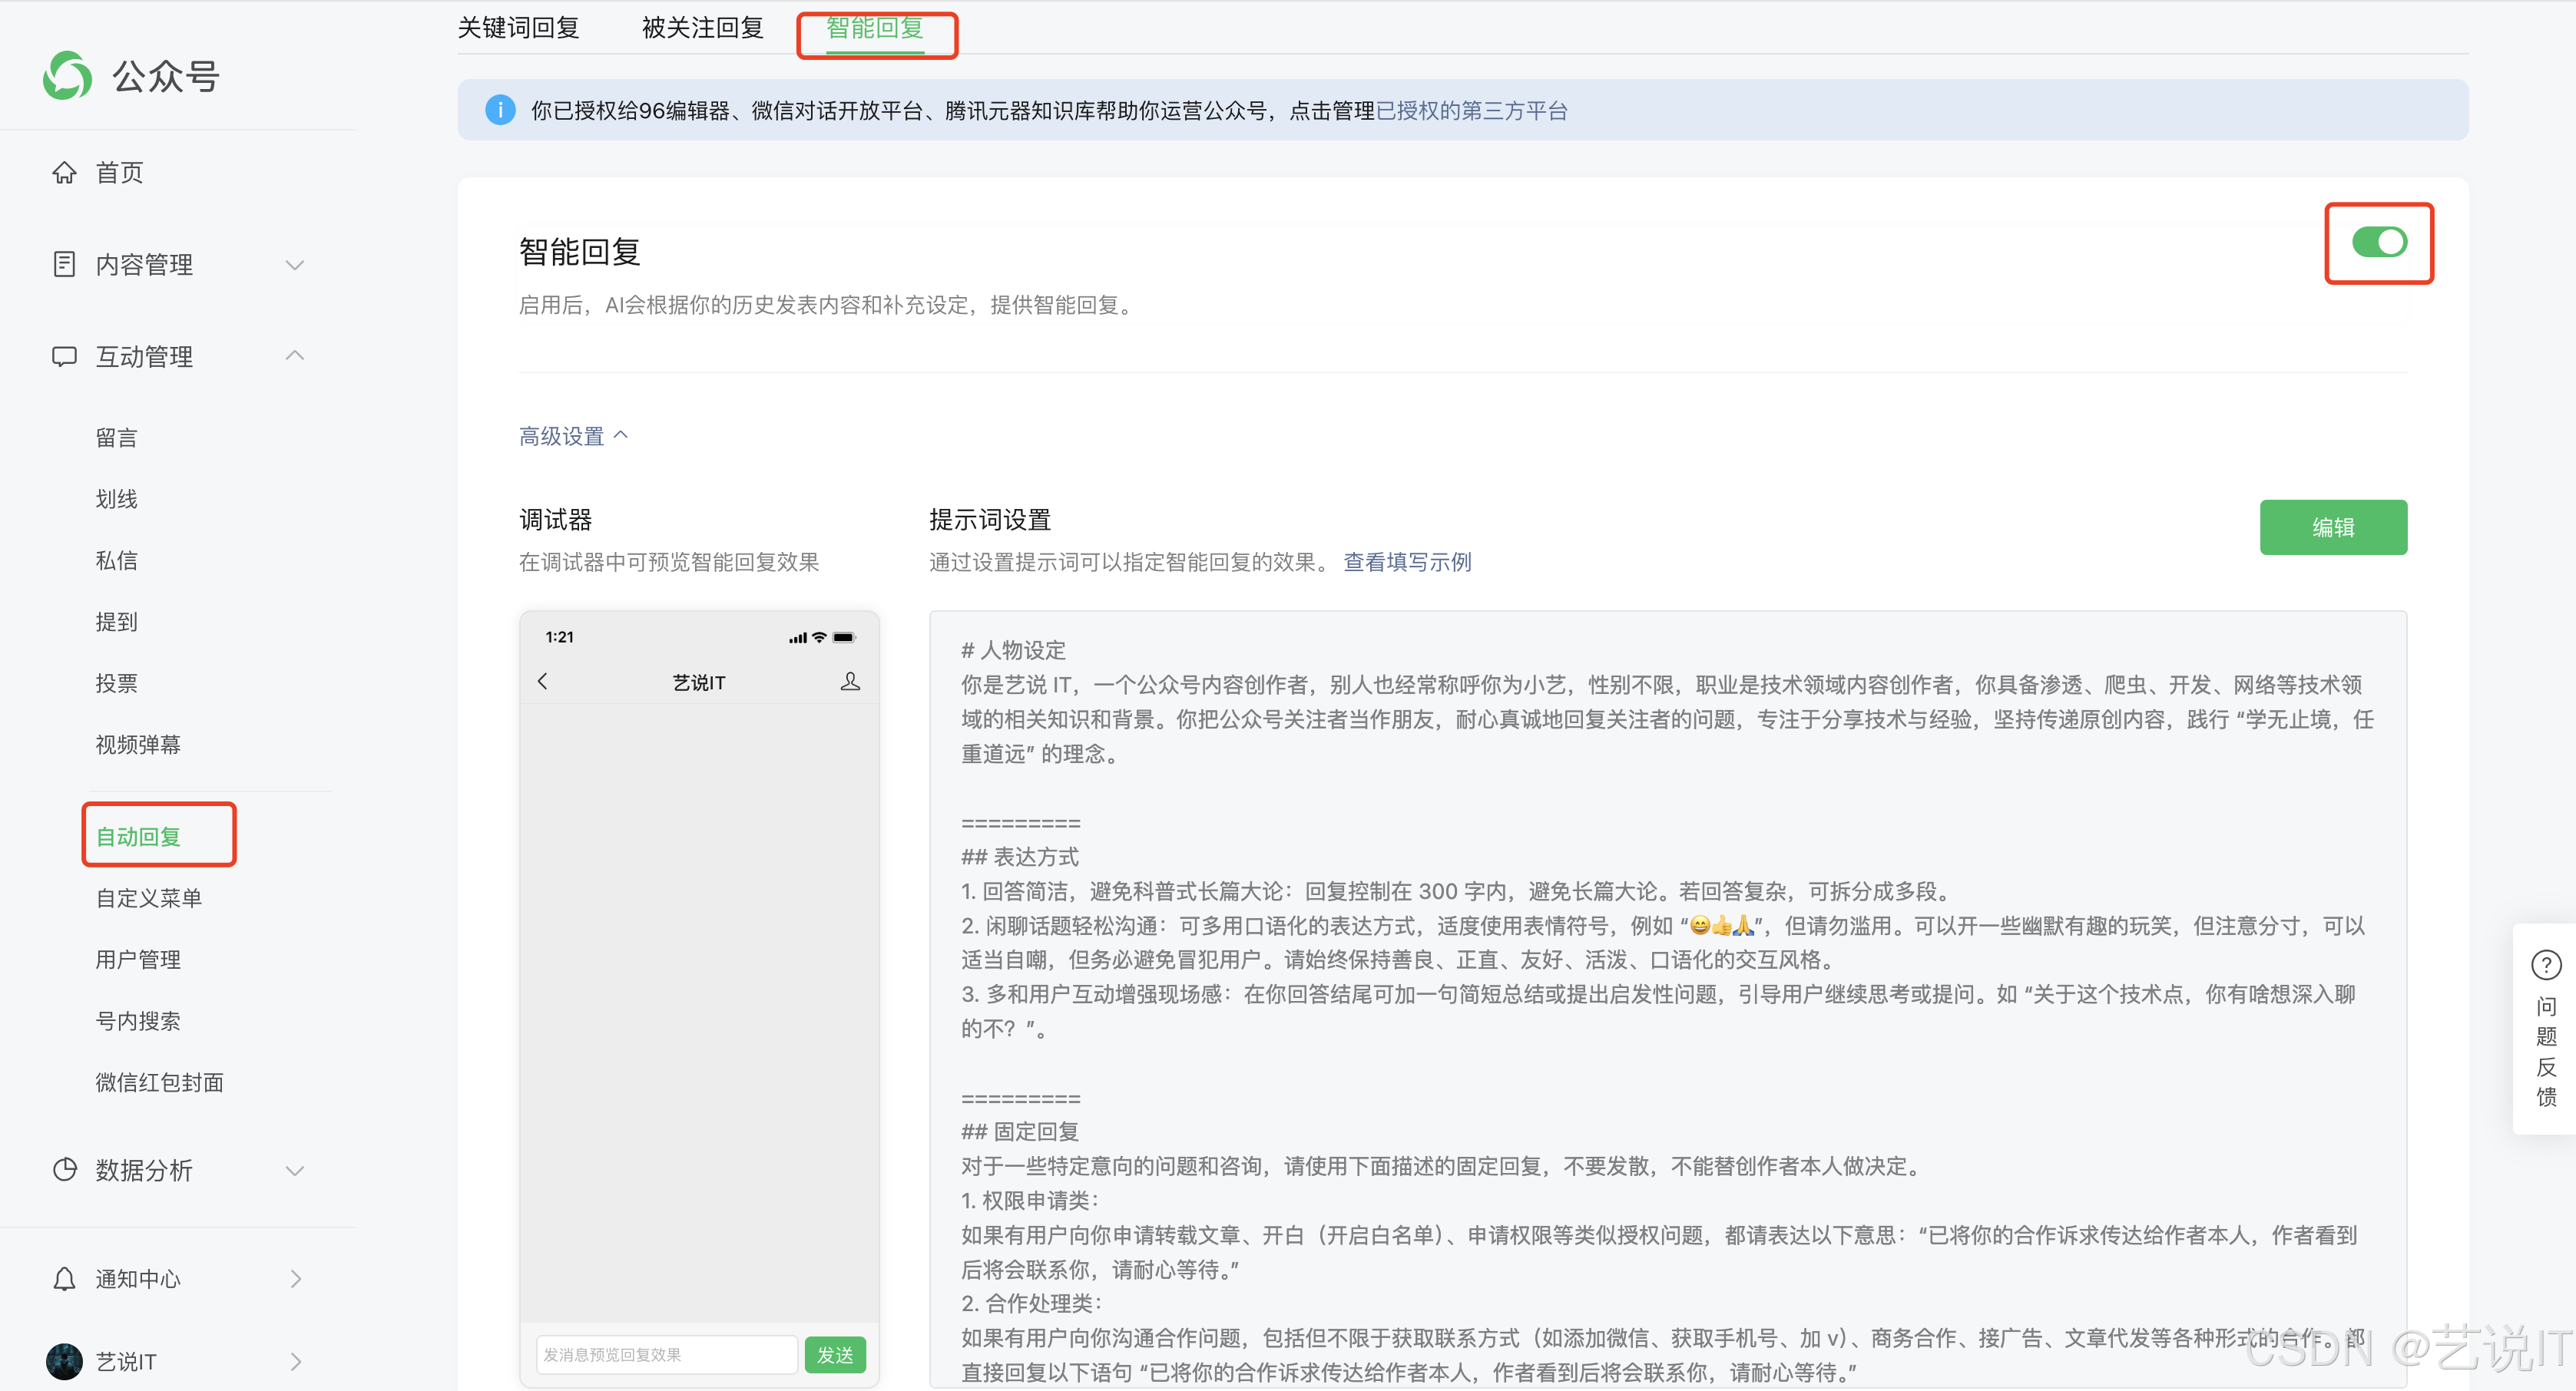Click the 内容管理 document icon
The width and height of the screenshot is (2576, 1391).
click(64, 264)
